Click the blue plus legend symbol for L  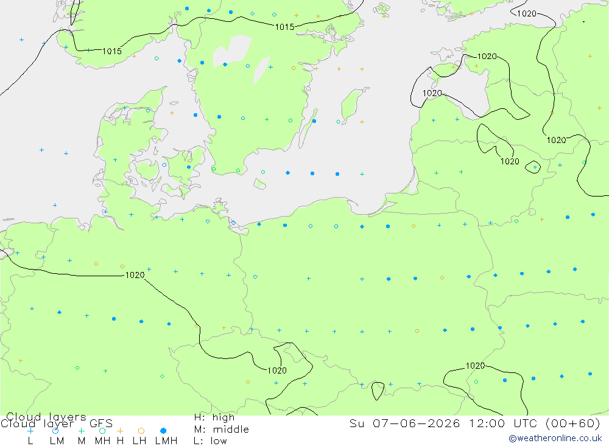pos(30,431)
